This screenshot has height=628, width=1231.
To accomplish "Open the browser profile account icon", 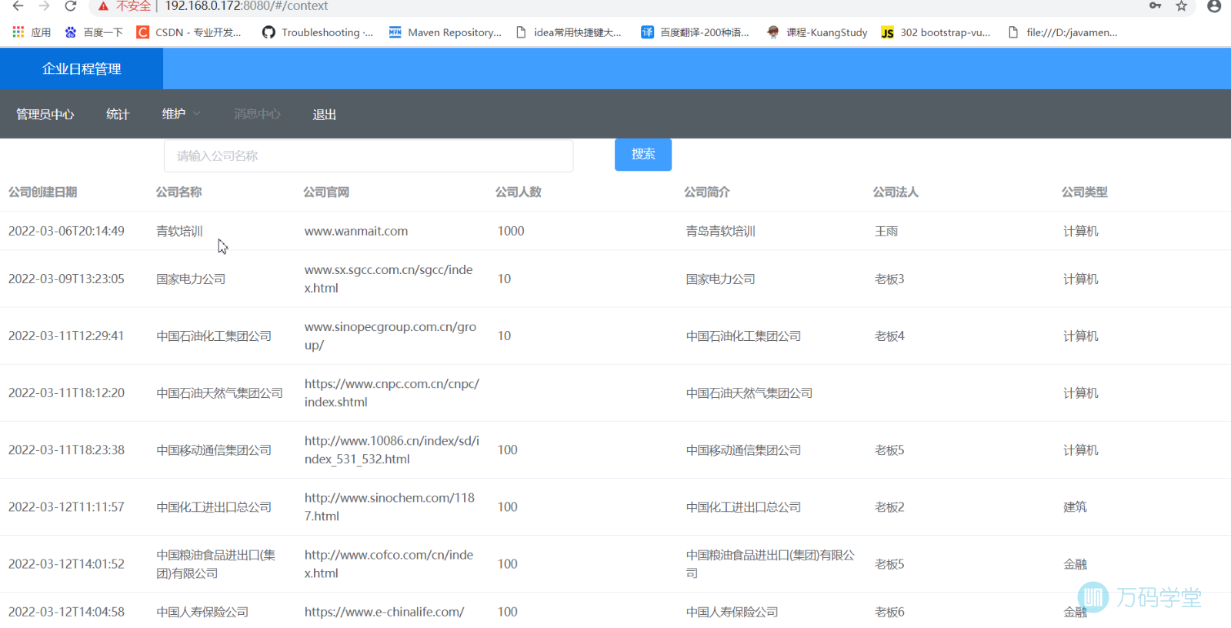I will 1214,6.
